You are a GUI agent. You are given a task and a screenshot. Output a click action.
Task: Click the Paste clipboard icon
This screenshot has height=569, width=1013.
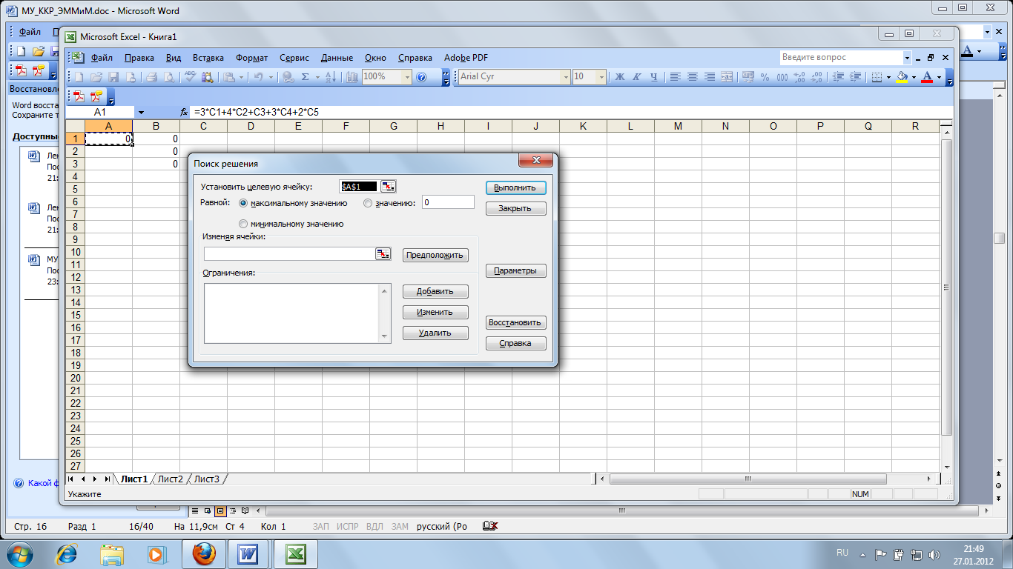point(228,76)
